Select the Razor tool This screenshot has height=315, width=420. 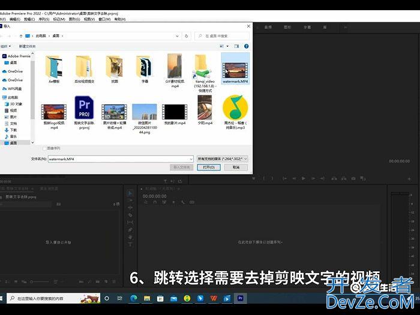[130, 215]
